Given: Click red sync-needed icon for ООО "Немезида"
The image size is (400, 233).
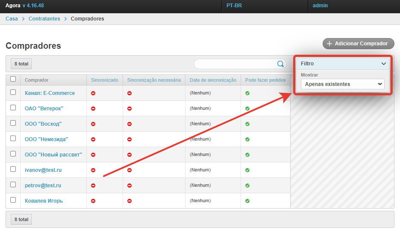Looking at the screenshot, I should pos(129,139).
